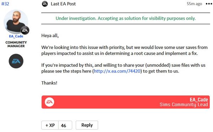This screenshot has height=132, width=213.
Task: Follow the http://x.ea.com/74420 link
Action: [117, 71]
